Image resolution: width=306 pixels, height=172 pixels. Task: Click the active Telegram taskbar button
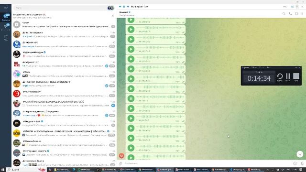click(164, 170)
